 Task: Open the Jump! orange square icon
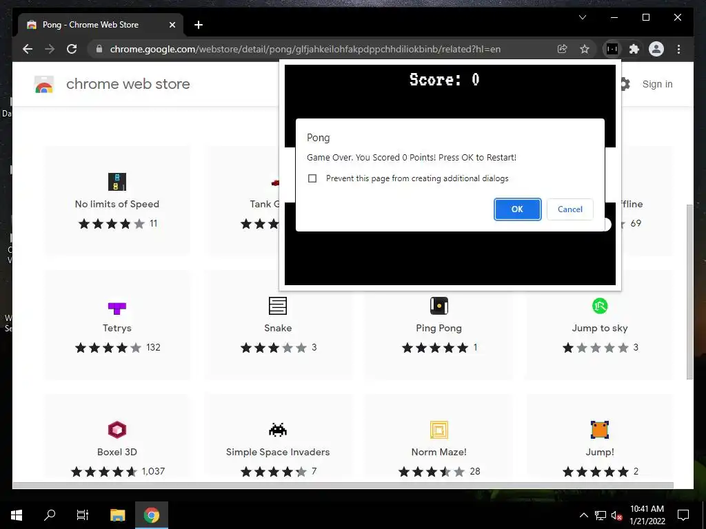600,430
